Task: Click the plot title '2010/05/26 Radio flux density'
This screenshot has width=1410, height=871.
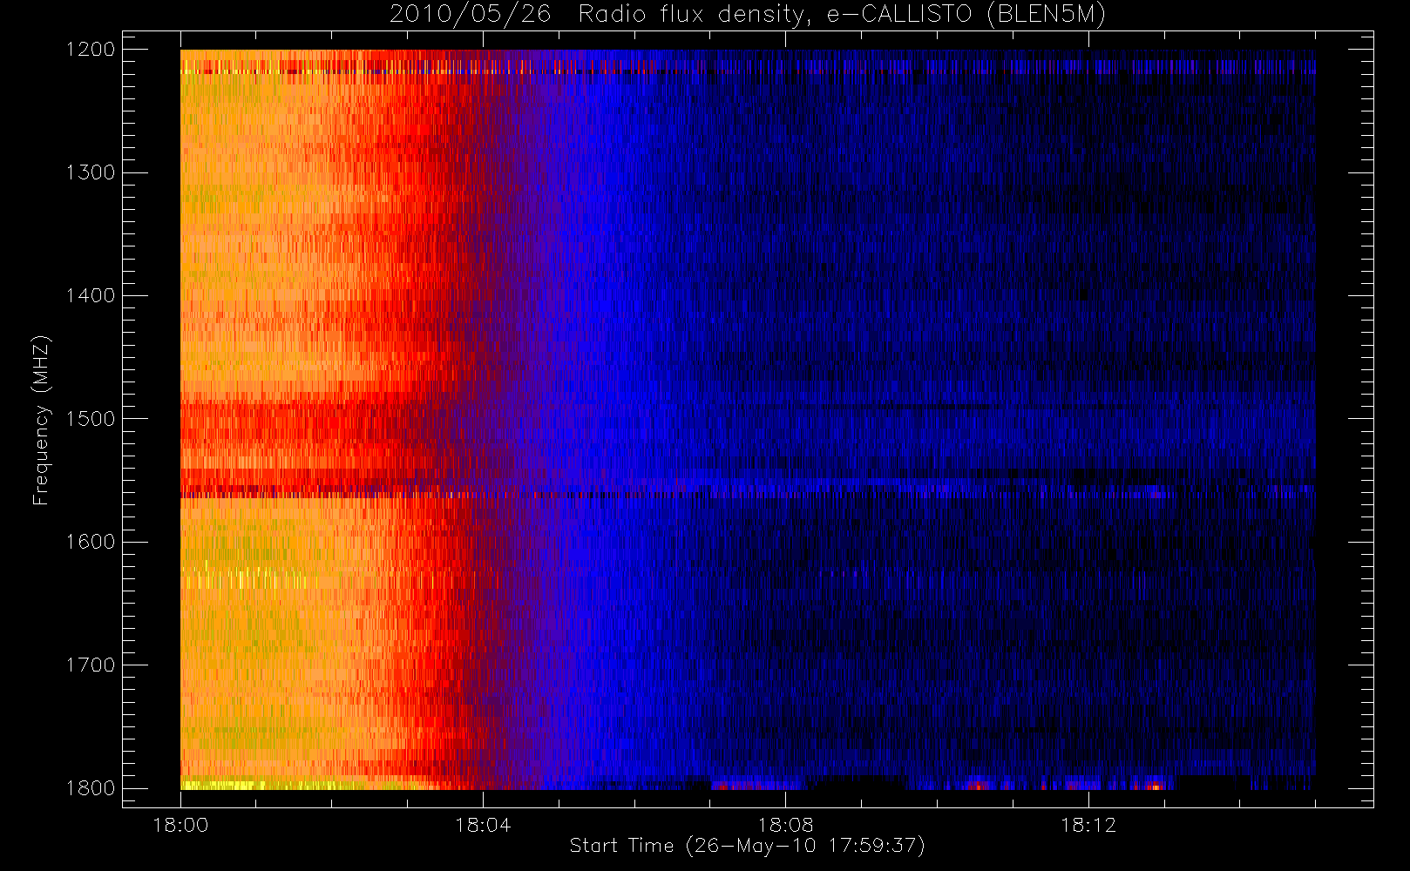Action: [x=600, y=14]
